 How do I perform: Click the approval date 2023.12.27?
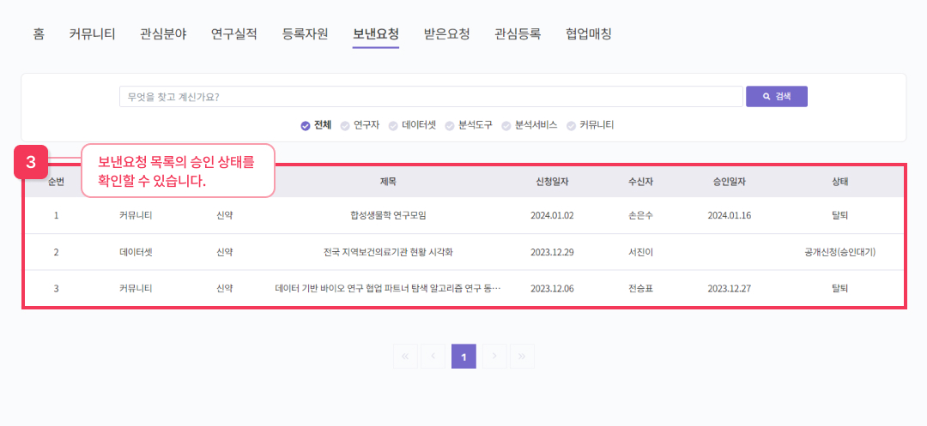click(x=729, y=289)
